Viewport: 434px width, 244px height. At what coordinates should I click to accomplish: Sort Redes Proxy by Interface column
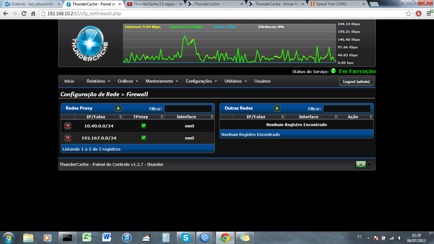189,117
